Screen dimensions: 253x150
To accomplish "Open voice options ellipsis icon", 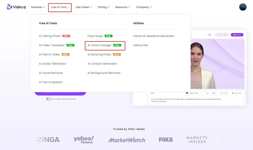I will 207,93.
